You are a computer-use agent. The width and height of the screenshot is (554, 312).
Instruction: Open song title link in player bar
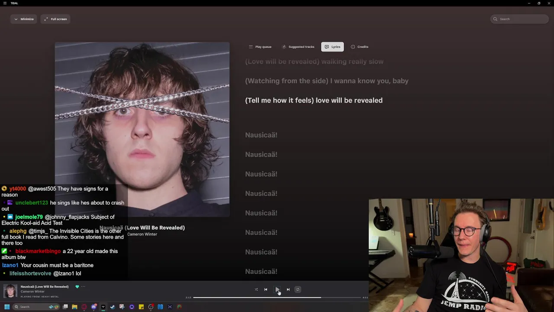(x=45, y=286)
